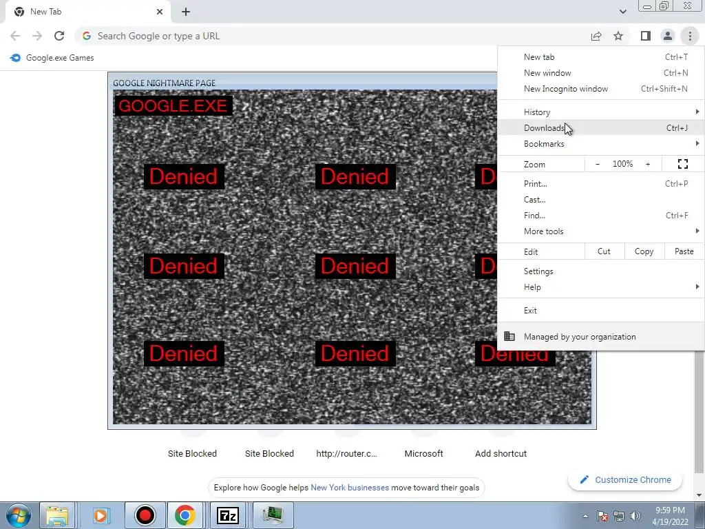Choose Print... from the menu

pos(600,183)
